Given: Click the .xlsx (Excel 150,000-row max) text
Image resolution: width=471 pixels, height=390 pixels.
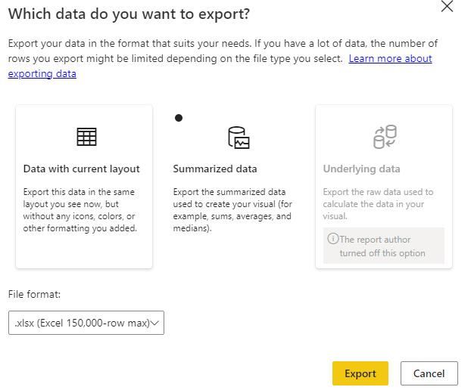Looking at the screenshot, I should coord(82,323).
